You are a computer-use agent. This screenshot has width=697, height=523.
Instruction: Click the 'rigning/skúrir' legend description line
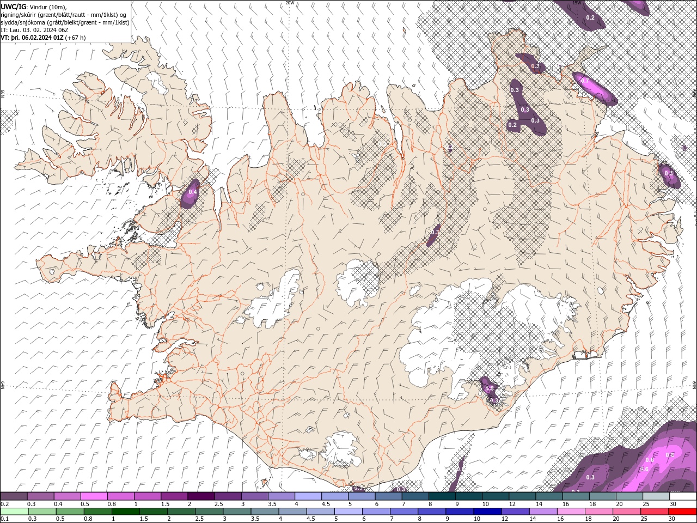click(64, 15)
